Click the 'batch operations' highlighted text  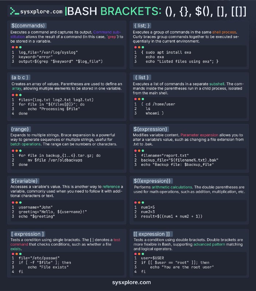click(28, 144)
